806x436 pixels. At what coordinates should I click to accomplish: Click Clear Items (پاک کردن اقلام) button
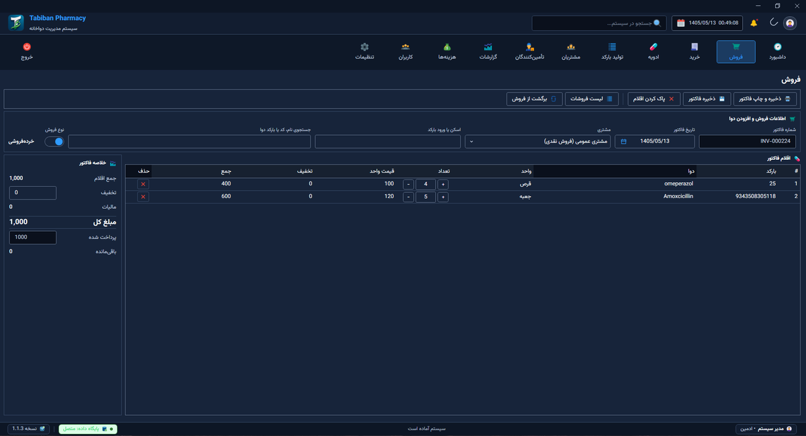(x=652, y=99)
